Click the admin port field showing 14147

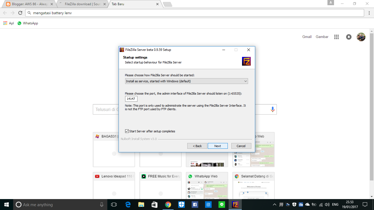point(131,99)
